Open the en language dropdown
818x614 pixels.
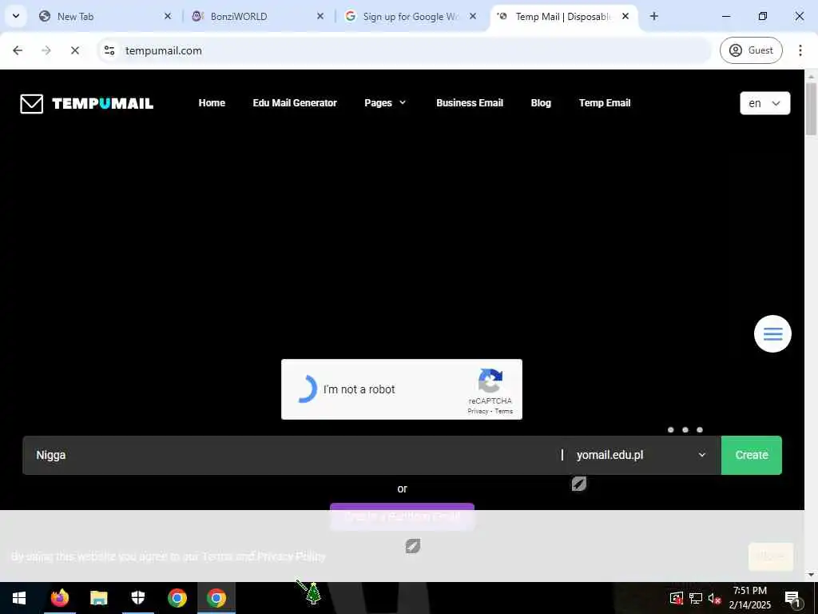click(x=764, y=103)
